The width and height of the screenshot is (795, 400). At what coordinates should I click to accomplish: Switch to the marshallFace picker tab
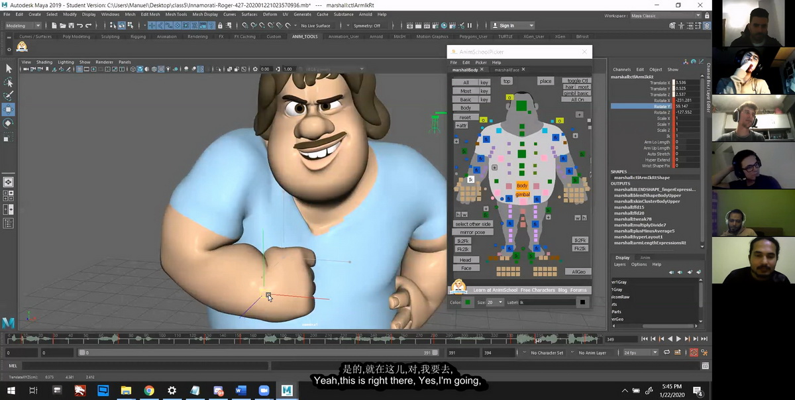pyautogui.click(x=507, y=70)
